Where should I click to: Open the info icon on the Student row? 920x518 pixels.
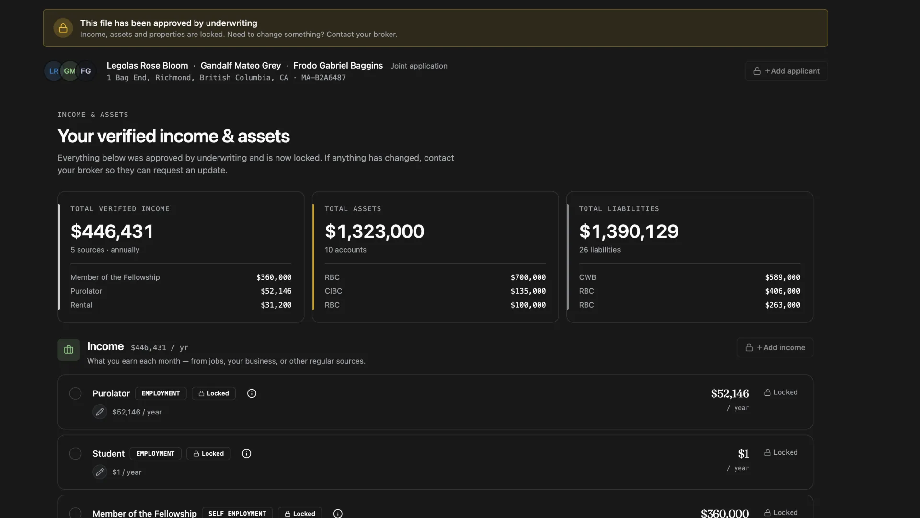pos(246,454)
